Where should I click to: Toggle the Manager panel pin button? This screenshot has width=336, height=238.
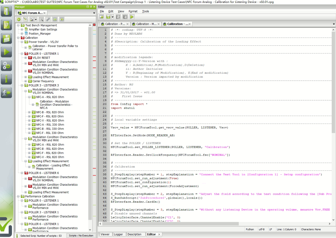pyautogui.click(x=91, y=7)
